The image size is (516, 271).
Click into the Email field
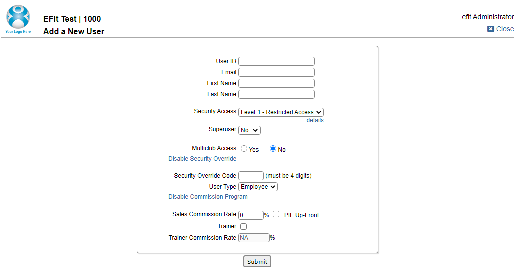coord(277,72)
